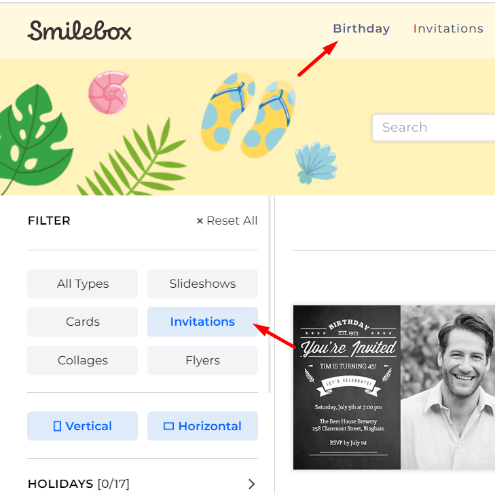Click the X icon beside Reset All
This screenshot has width=495, height=494.
pyautogui.click(x=200, y=221)
